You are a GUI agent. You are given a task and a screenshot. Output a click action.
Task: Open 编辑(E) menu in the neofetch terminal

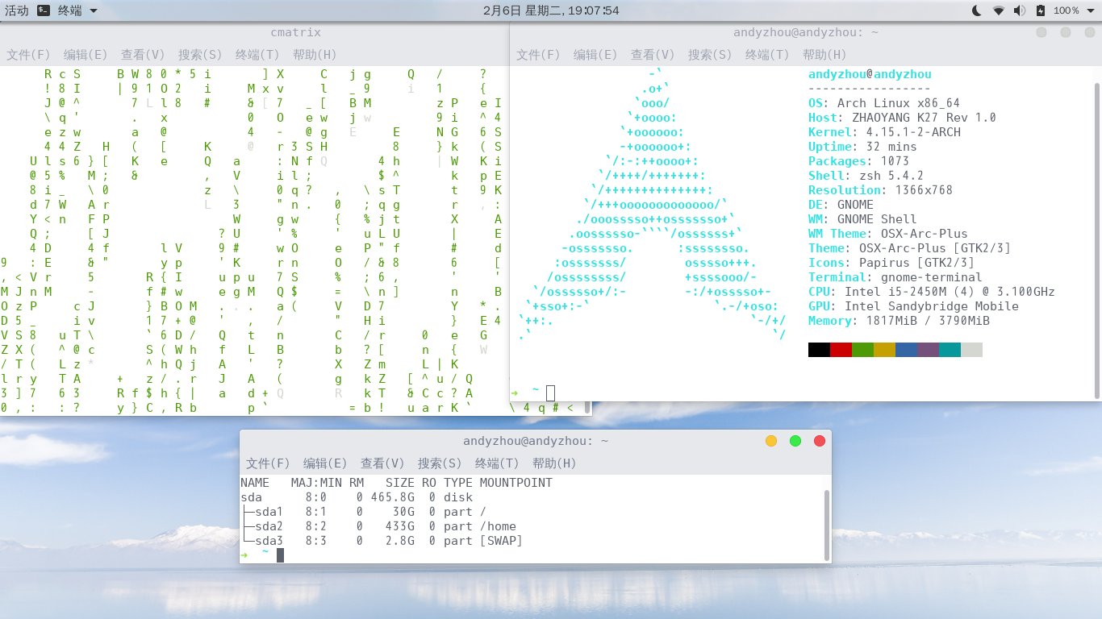coord(595,55)
